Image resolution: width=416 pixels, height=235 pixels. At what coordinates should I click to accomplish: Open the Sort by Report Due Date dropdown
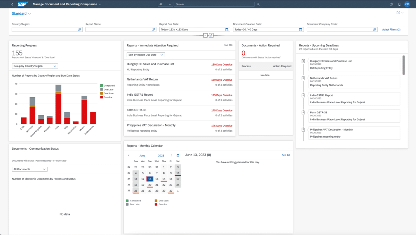pos(145,54)
